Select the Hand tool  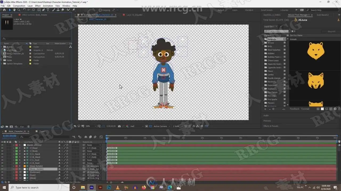point(14,10)
